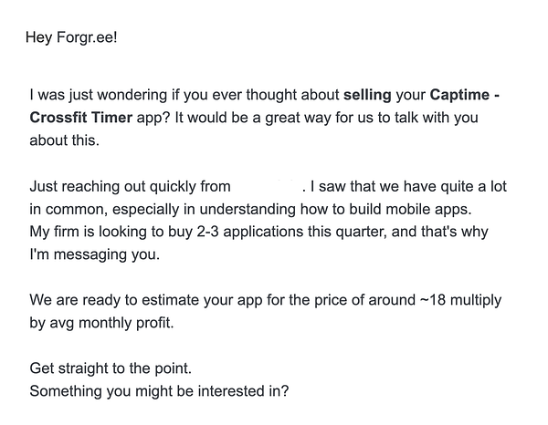Image resolution: width=548 pixels, height=425 pixels.
Task: Click the blank redacted company name area
Action: [x=266, y=187]
